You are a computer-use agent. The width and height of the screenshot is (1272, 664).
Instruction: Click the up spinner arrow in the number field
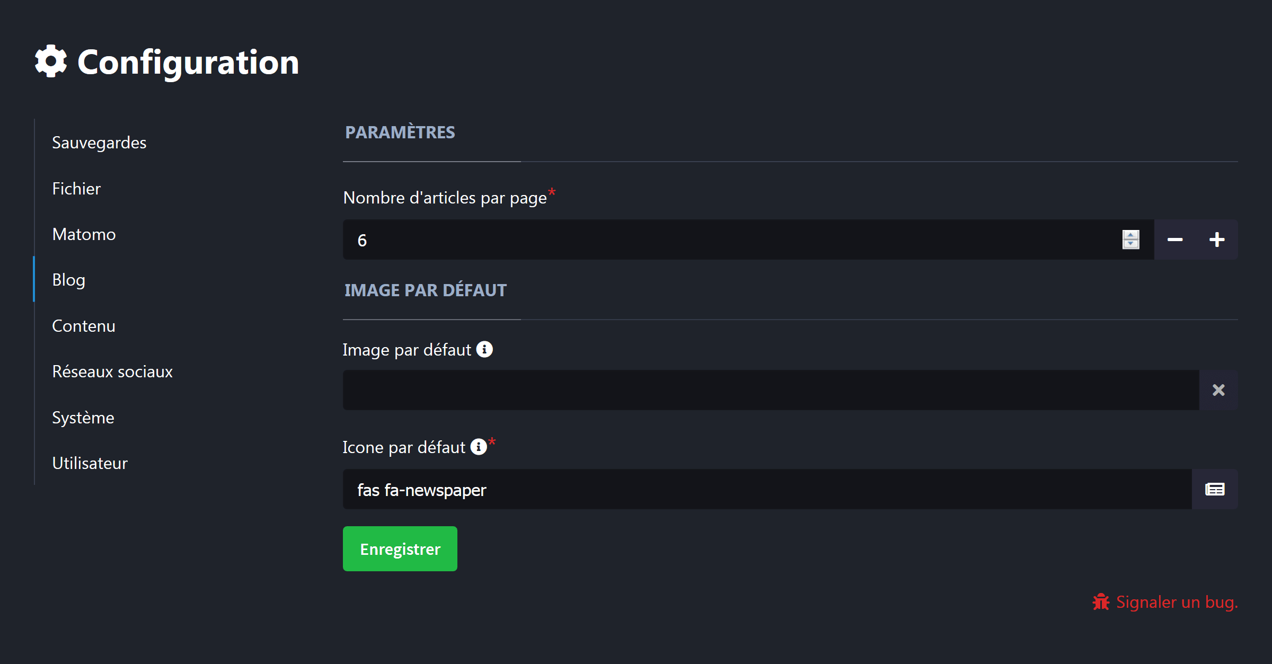coord(1130,235)
